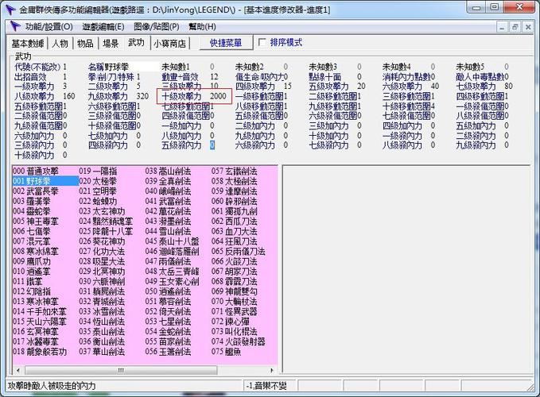Click the horizontal scrollbar thumb
Image resolution: width=540 pixels, height=397 pixels.
(x=121, y=371)
